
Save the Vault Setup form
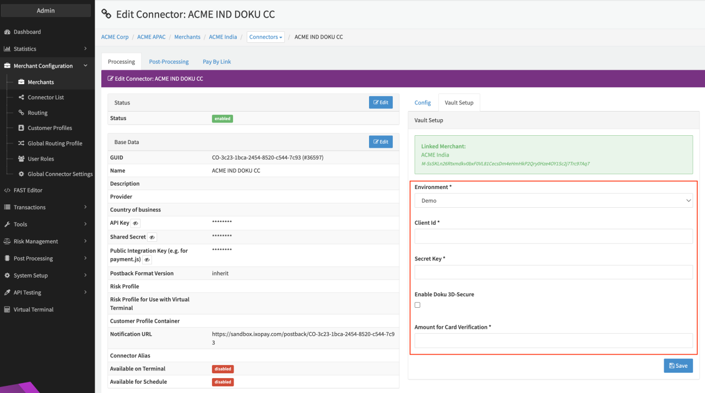678,366
